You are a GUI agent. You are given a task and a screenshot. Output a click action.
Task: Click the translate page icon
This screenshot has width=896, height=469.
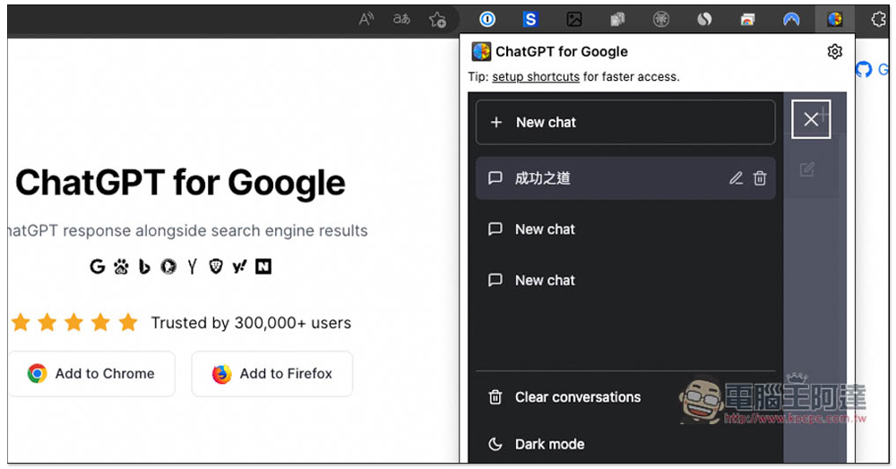pos(401,19)
